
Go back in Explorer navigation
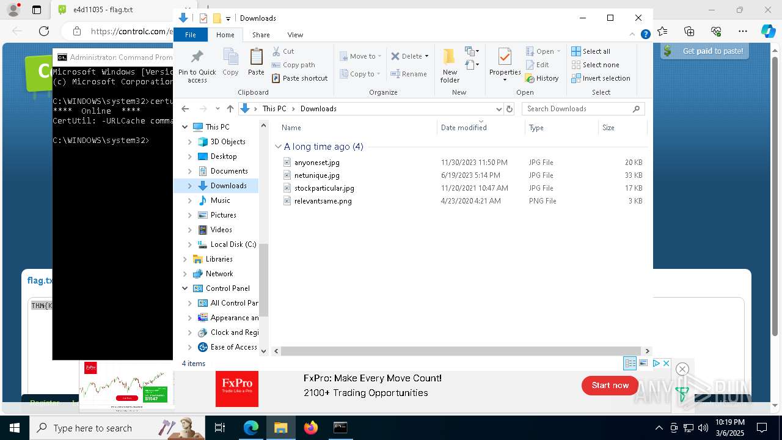click(x=185, y=109)
